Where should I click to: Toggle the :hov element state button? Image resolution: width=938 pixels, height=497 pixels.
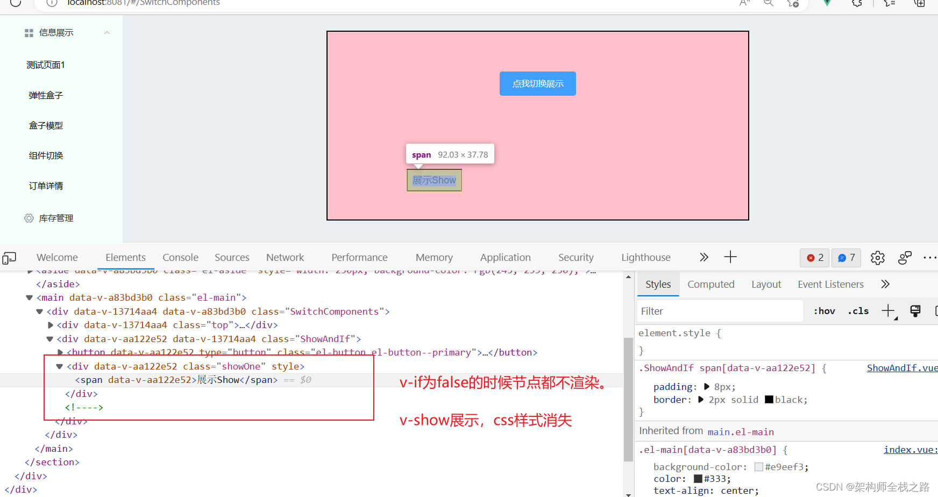824,311
